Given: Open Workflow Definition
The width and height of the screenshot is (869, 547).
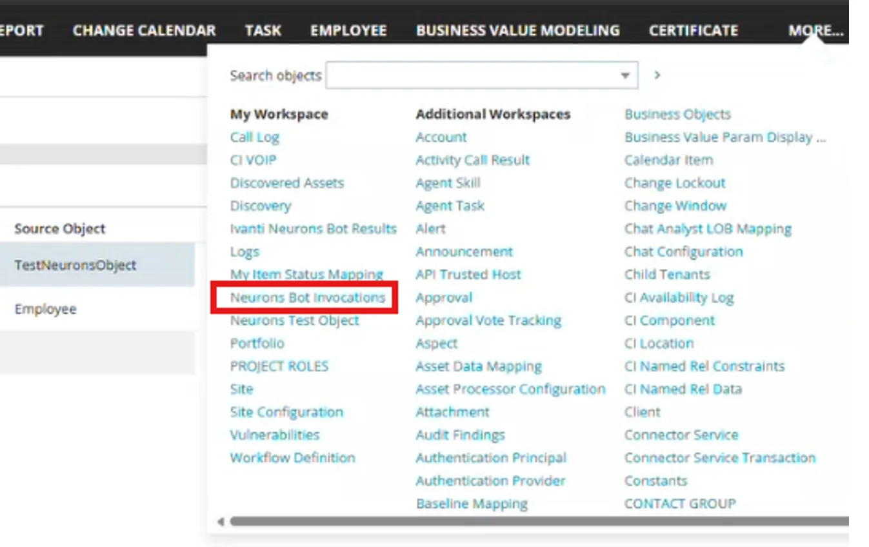Looking at the screenshot, I should pyautogui.click(x=292, y=457).
